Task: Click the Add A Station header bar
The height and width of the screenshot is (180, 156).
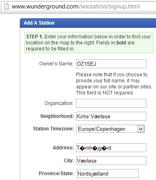Action: pyautogui.click(x=88, y=23)
